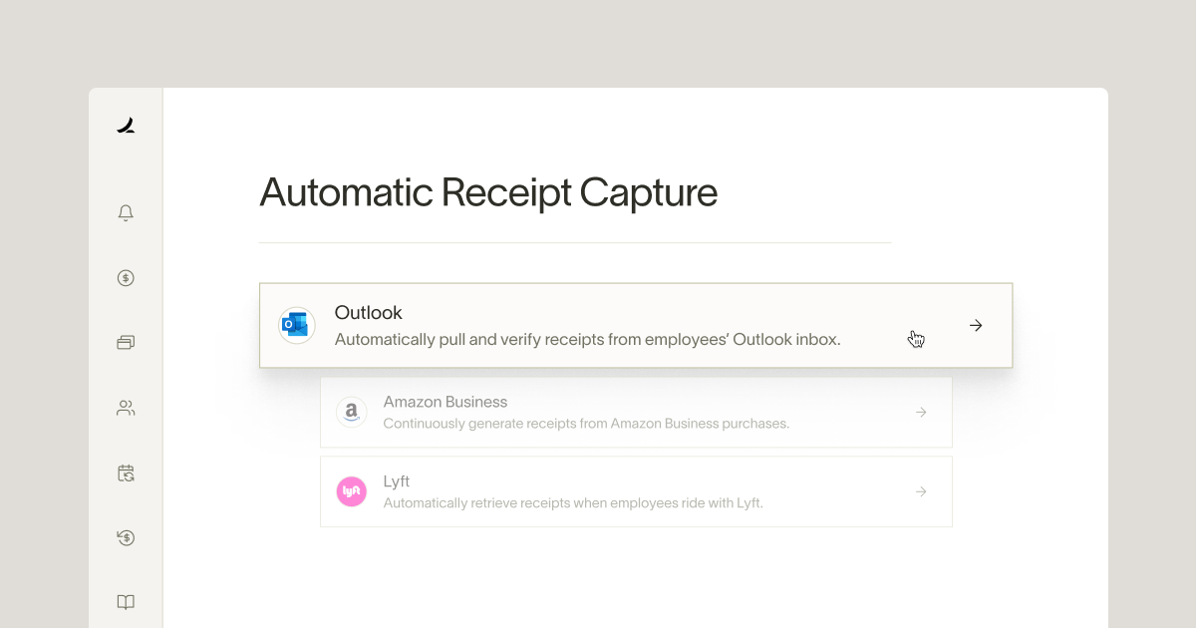Click the pink Lyft icon
Viewport: 1196px width, 628px height.
(x=351, y=490)
